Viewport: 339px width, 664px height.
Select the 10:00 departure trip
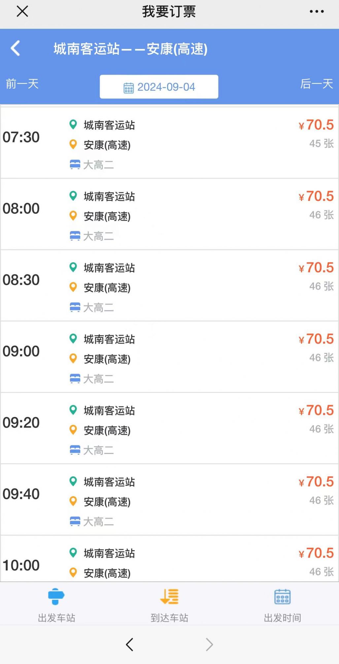[x=169, y=561]
